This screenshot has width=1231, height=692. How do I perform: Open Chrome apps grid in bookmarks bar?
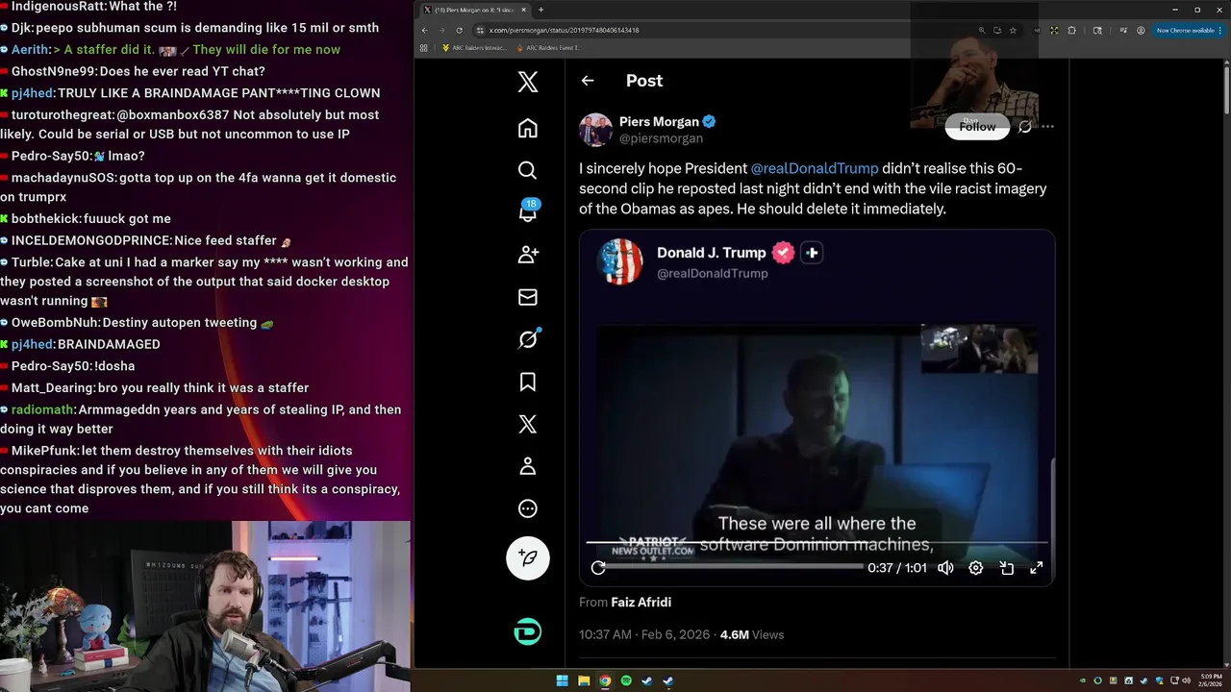(x=424, y=47)
